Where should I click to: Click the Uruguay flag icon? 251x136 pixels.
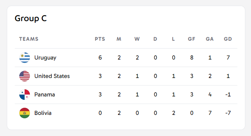[25, 58]
